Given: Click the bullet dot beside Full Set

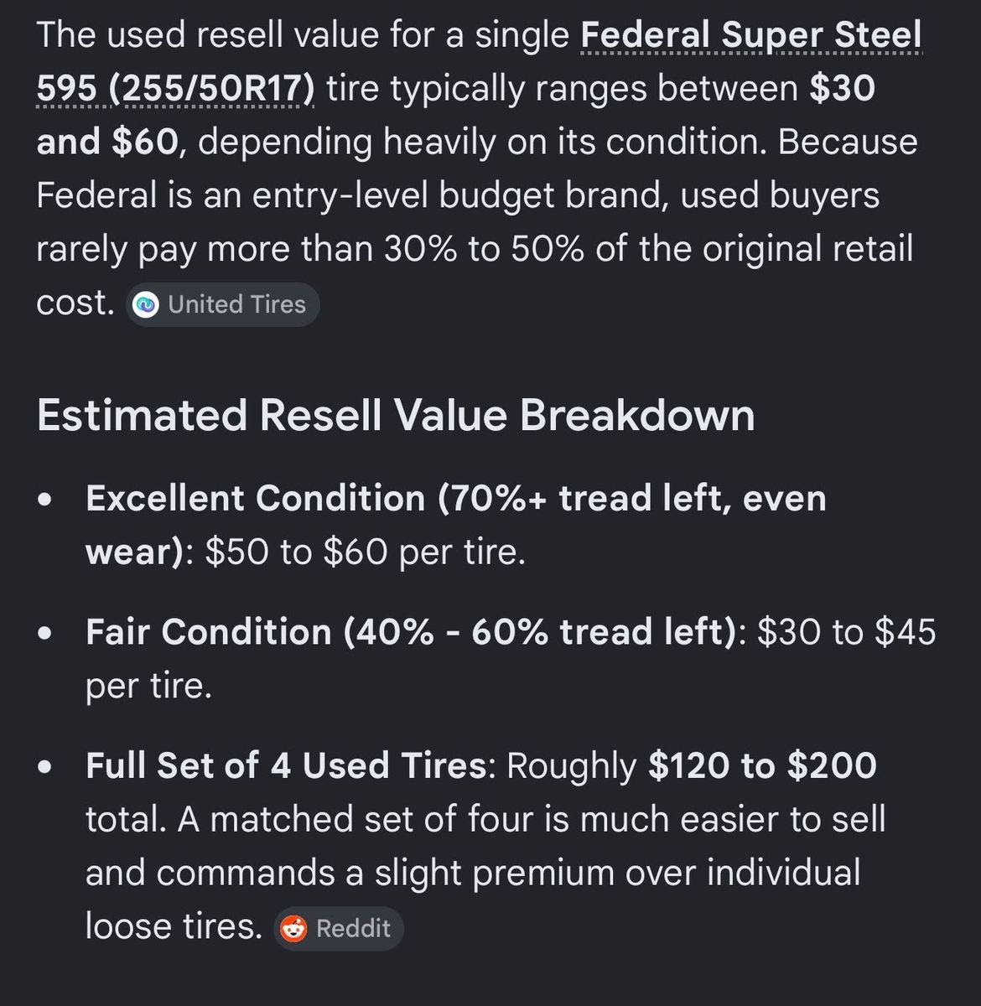Looking at the screenshot, I should [x=47, y=767].
